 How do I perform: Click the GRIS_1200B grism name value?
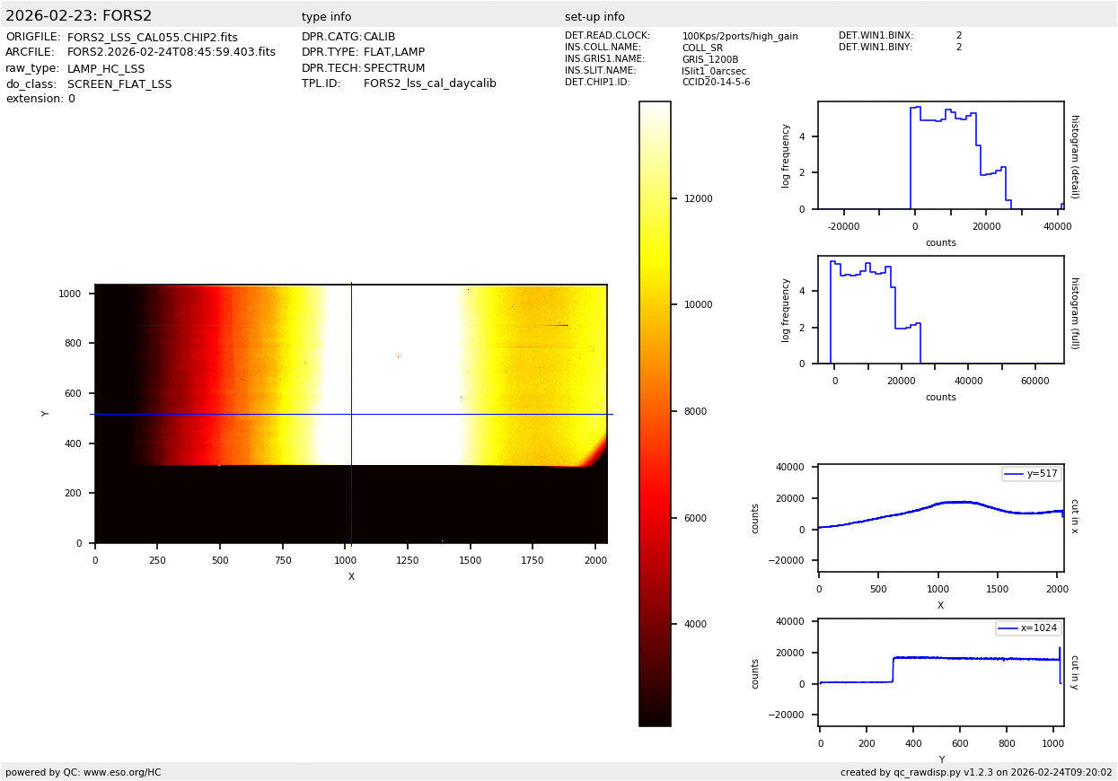coord(709,59)
